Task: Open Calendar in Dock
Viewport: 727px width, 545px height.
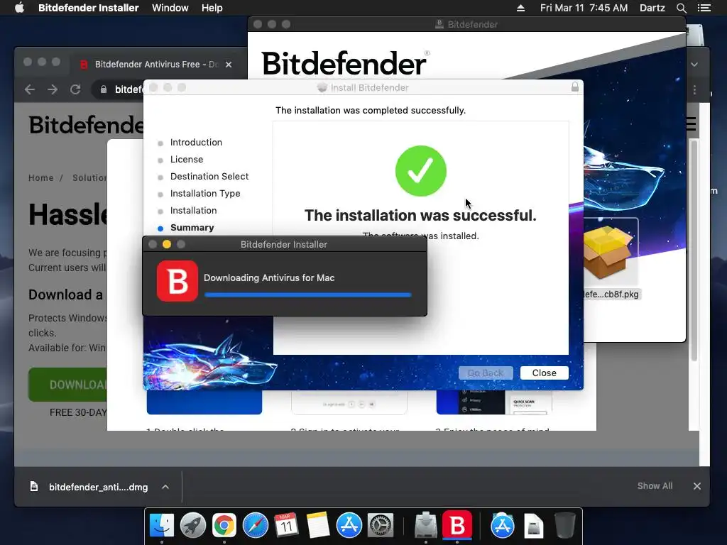Action: [x=286, y=525]
